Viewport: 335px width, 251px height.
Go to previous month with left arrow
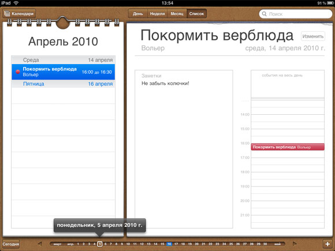40,243
